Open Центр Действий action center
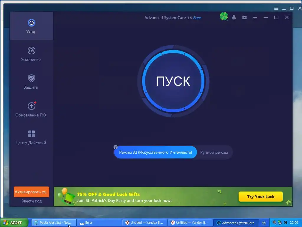 (31, 137)
